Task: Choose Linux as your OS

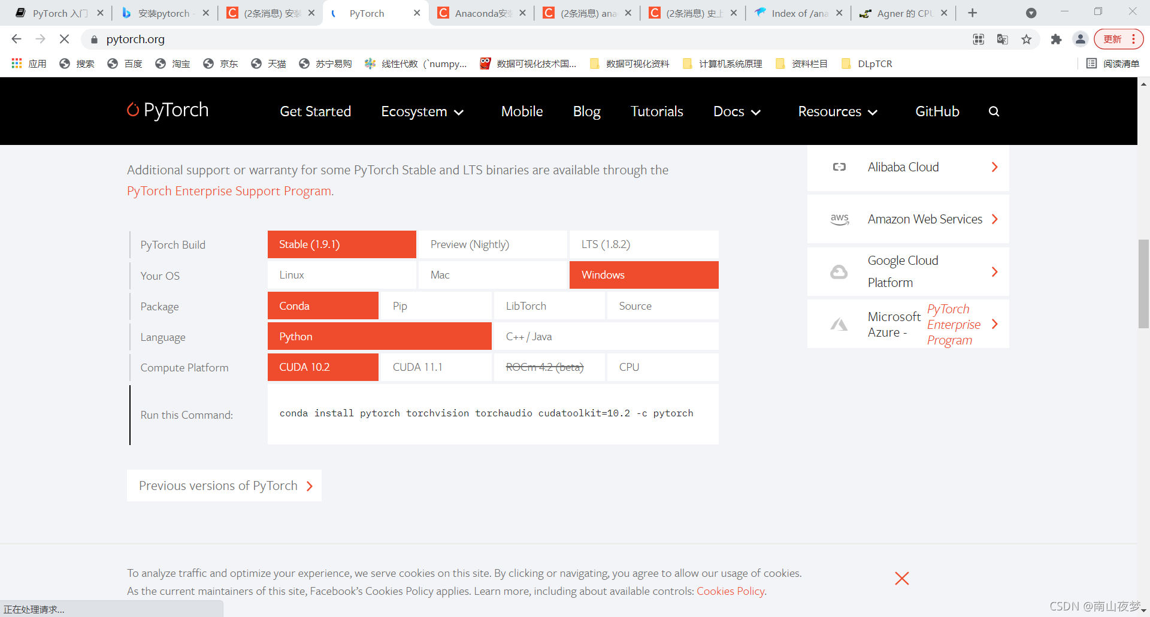Action: pyautogui.click(x=342, y=275)
